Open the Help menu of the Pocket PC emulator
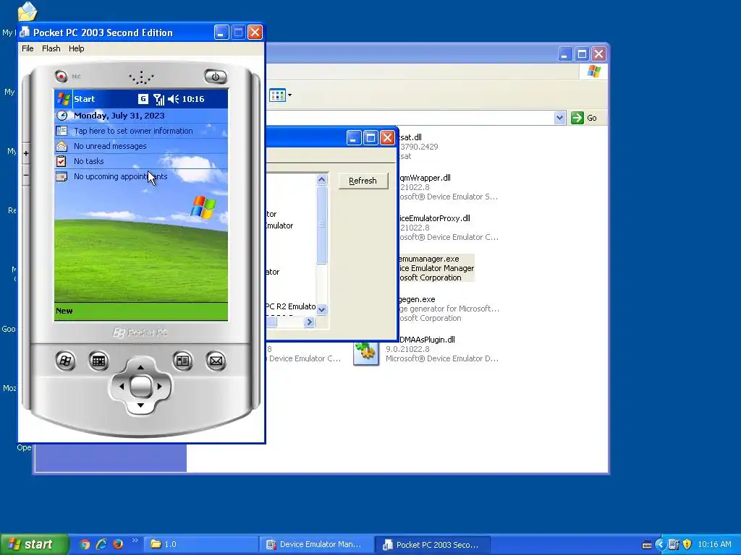 point(76,48)
